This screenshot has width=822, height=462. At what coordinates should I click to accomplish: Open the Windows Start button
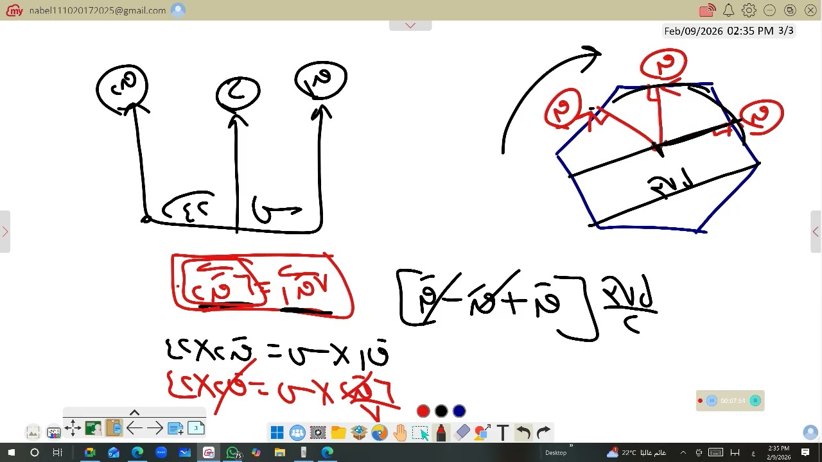click(11, 452)
